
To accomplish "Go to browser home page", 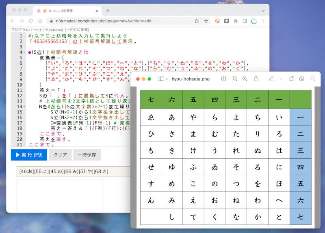I will coord(40,21).
